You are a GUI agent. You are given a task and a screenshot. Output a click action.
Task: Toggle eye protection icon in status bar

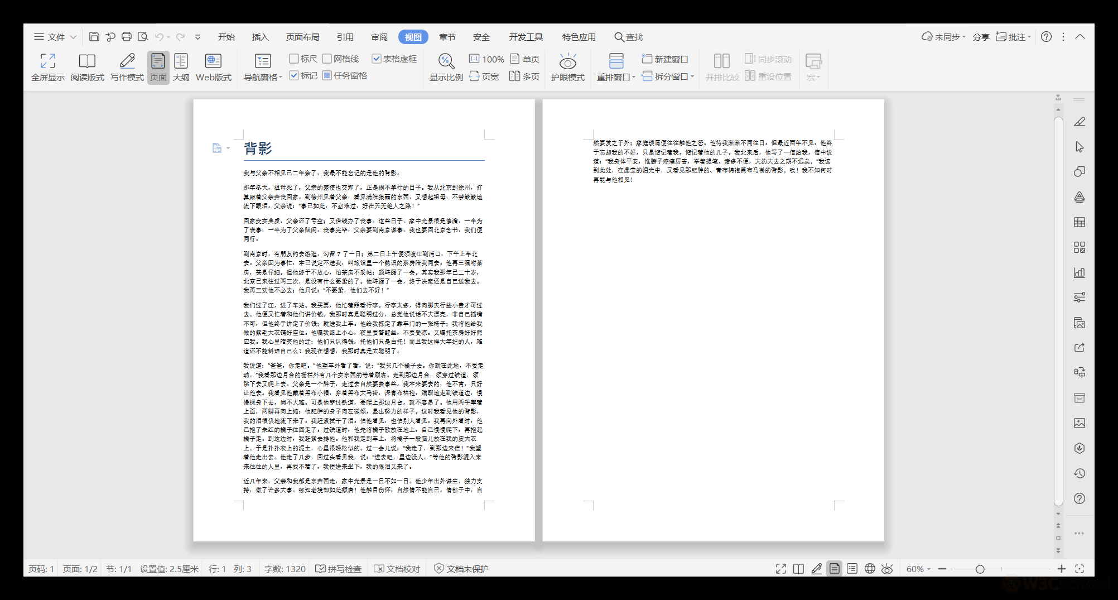click(887, 569)
